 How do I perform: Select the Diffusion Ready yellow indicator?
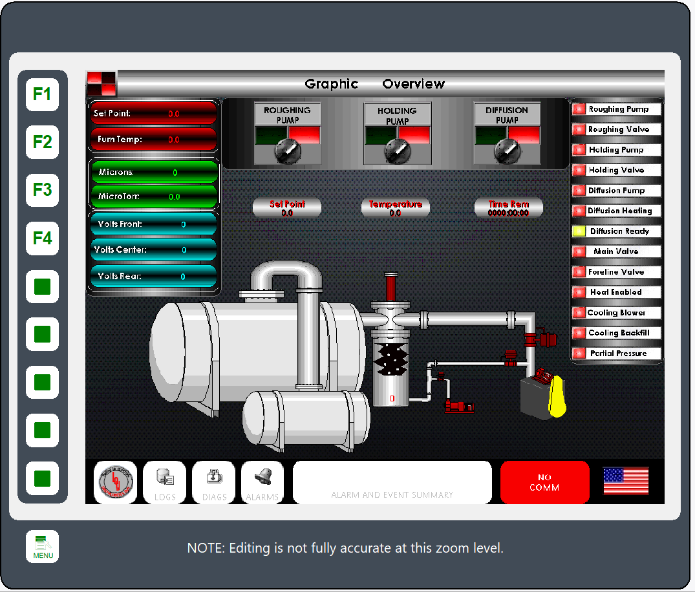[x=579, y=231]
